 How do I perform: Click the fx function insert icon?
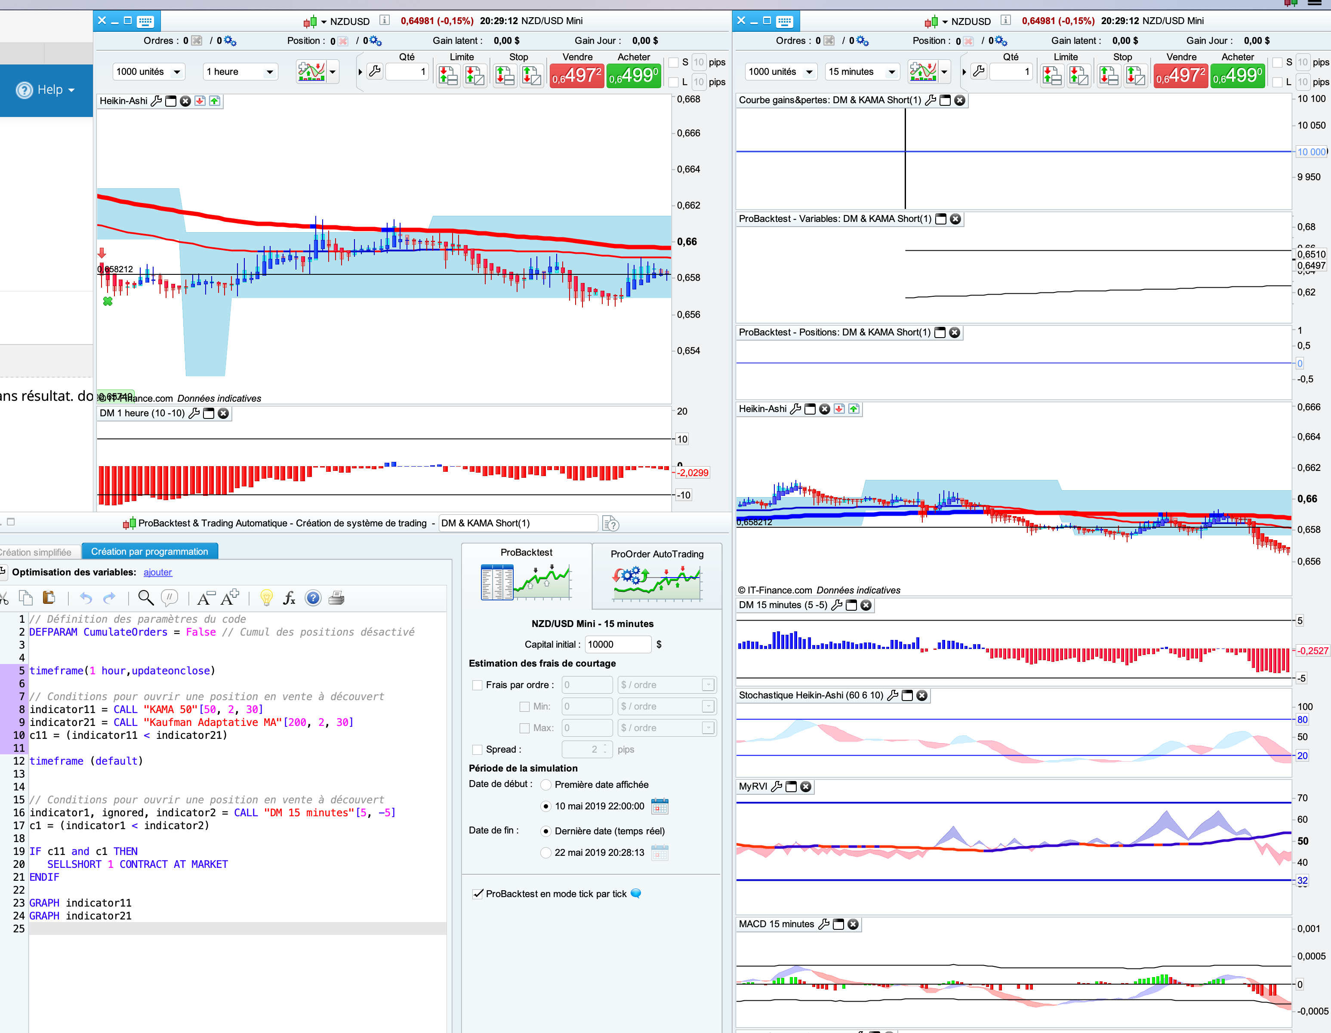(x=289, y=598)
